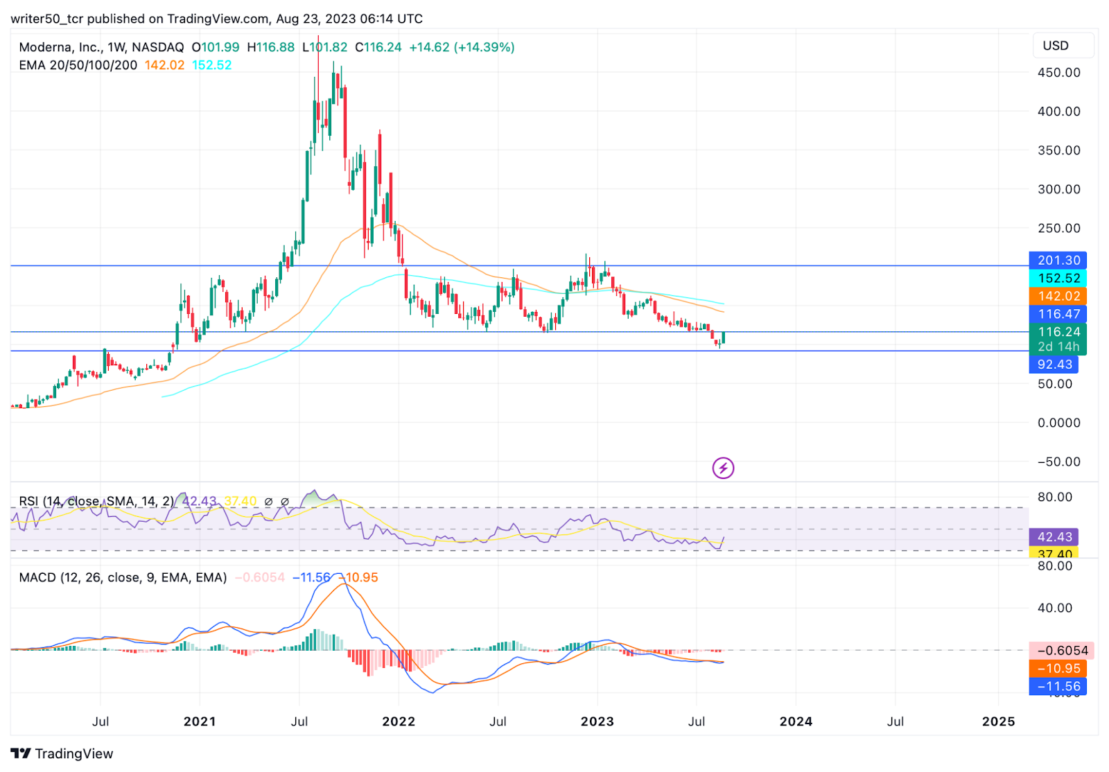The image size is (1109, 772).
Task: Click the blue 92.43 price axis label
Action: click(x=1054, y=365)
